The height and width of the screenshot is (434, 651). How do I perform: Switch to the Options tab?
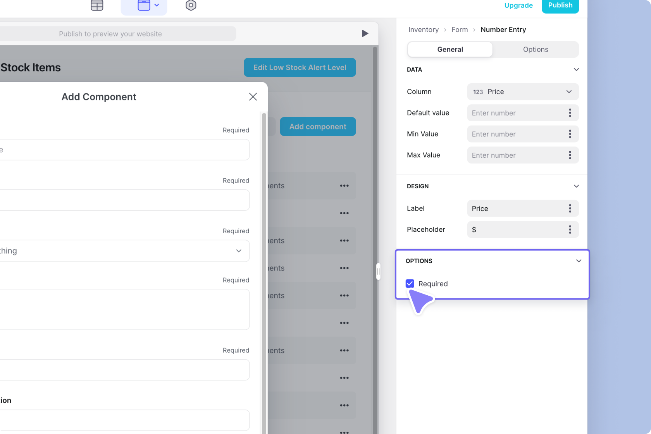coord(535,50)
